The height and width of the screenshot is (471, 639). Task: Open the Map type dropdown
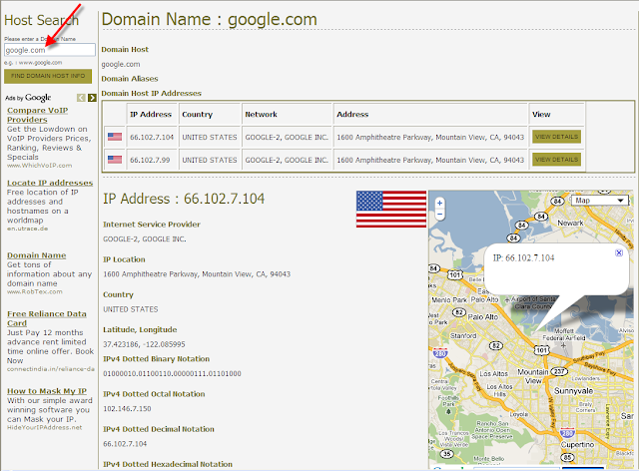[599, 201]
